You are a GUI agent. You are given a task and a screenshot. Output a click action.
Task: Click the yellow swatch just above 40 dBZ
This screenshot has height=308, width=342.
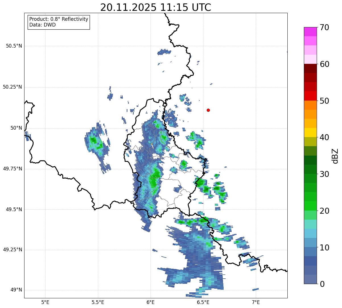point(310,132)
